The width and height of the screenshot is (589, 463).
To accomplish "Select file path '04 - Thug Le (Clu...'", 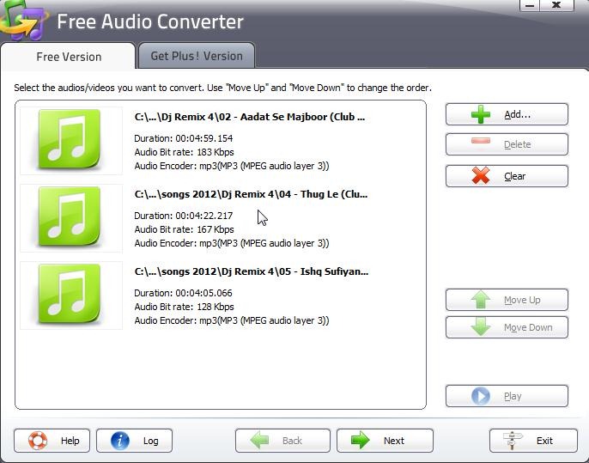I will [x=251, y=194].
